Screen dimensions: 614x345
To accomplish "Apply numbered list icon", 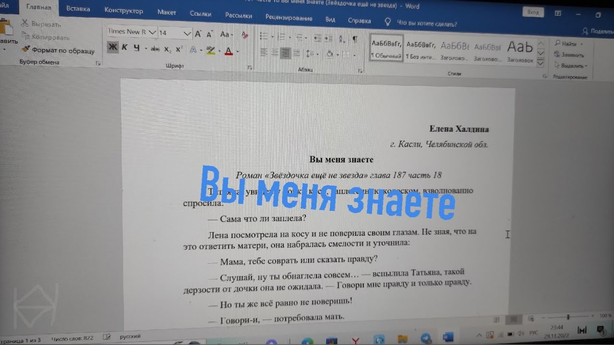I will point(282,37).
